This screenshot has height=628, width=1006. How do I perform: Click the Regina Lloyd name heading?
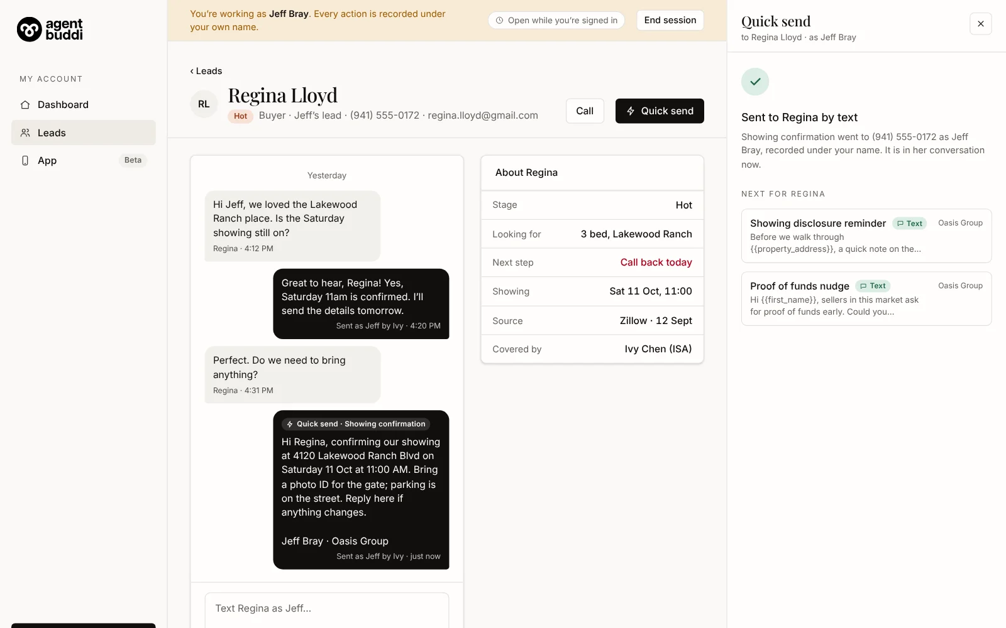[282, 95]
